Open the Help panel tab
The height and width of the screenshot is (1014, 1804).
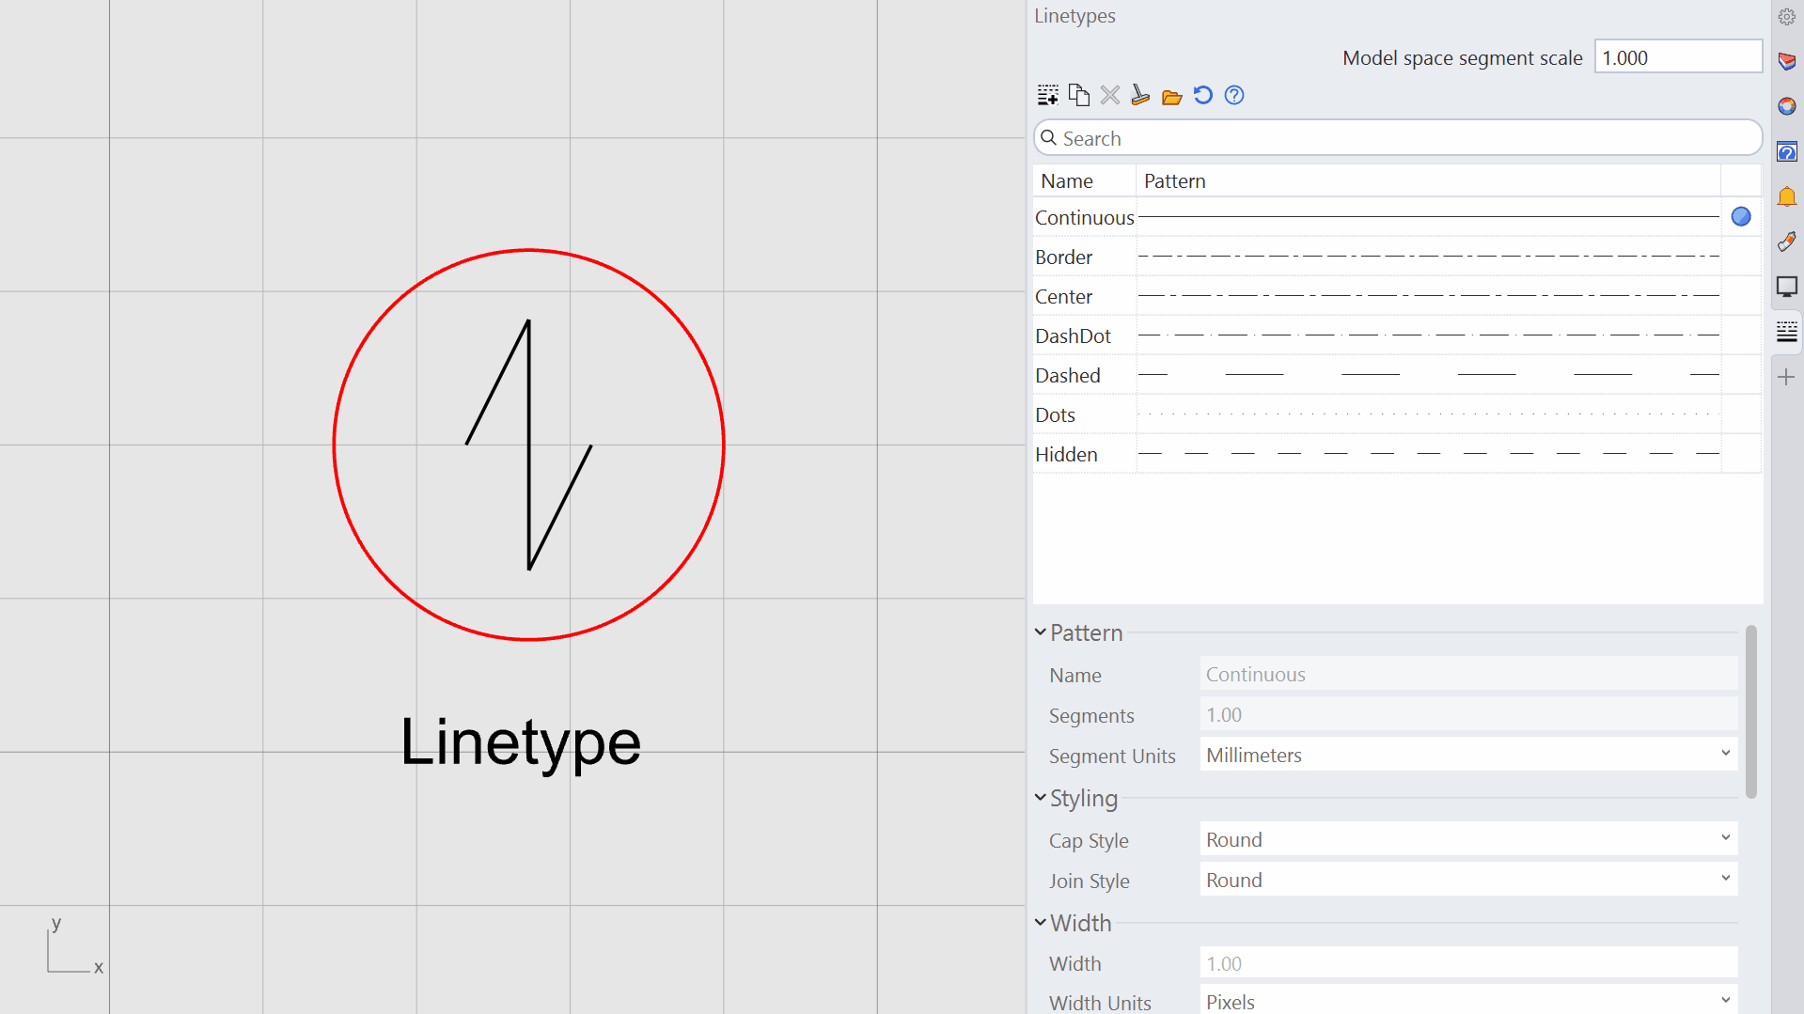(1787, 151)
